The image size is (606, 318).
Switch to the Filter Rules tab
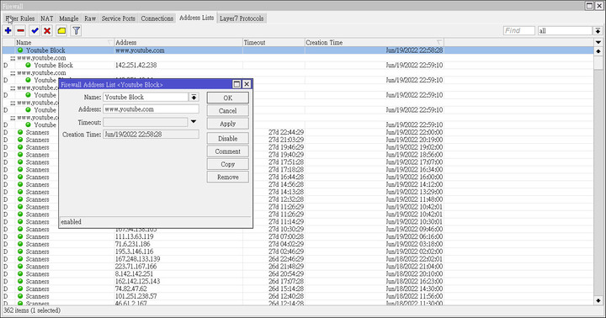20,19
